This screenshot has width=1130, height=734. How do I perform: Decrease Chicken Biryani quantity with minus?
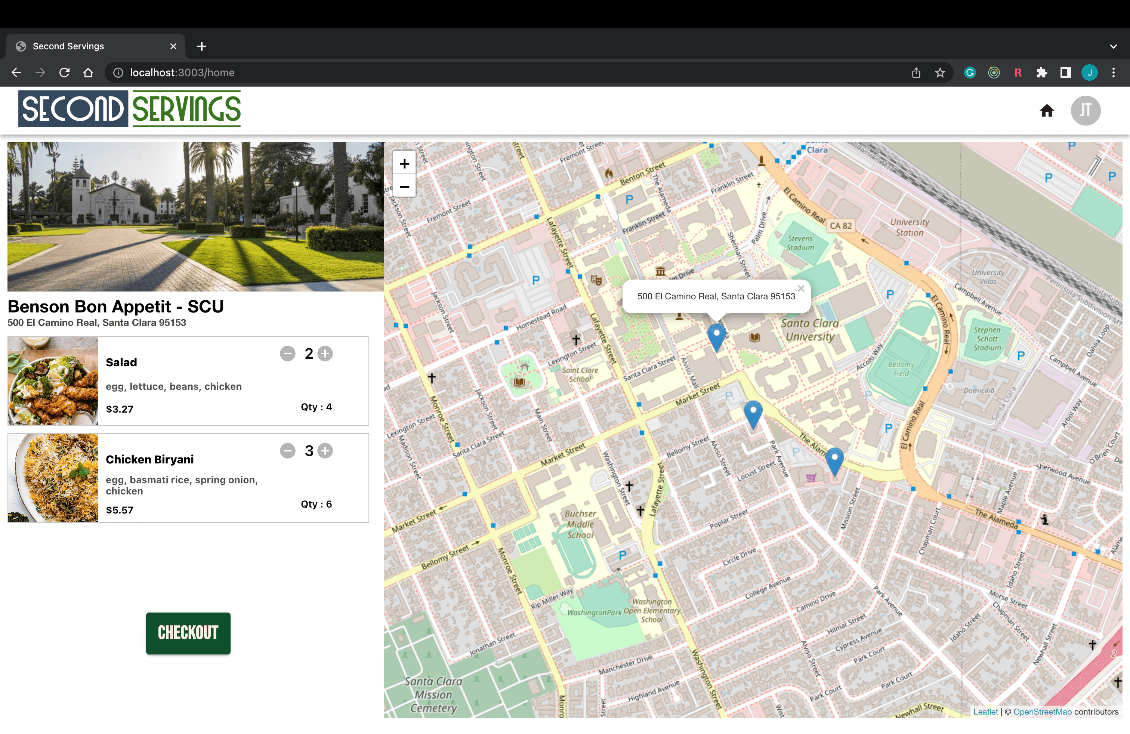click(288, 451)
